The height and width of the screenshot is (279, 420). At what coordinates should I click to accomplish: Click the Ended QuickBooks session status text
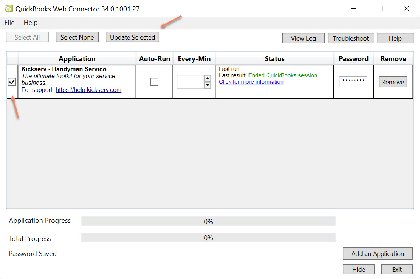283,75
